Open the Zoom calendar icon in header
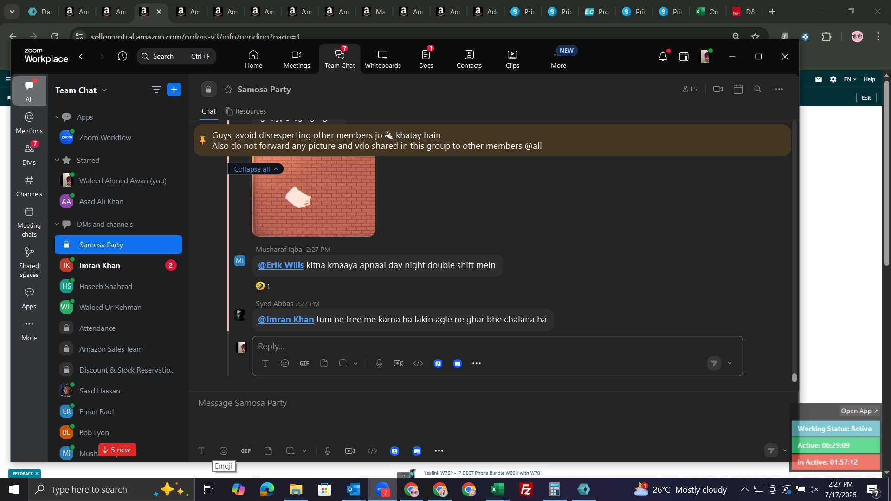The width and height of the screenshot is (891, 501). [684, 57]
